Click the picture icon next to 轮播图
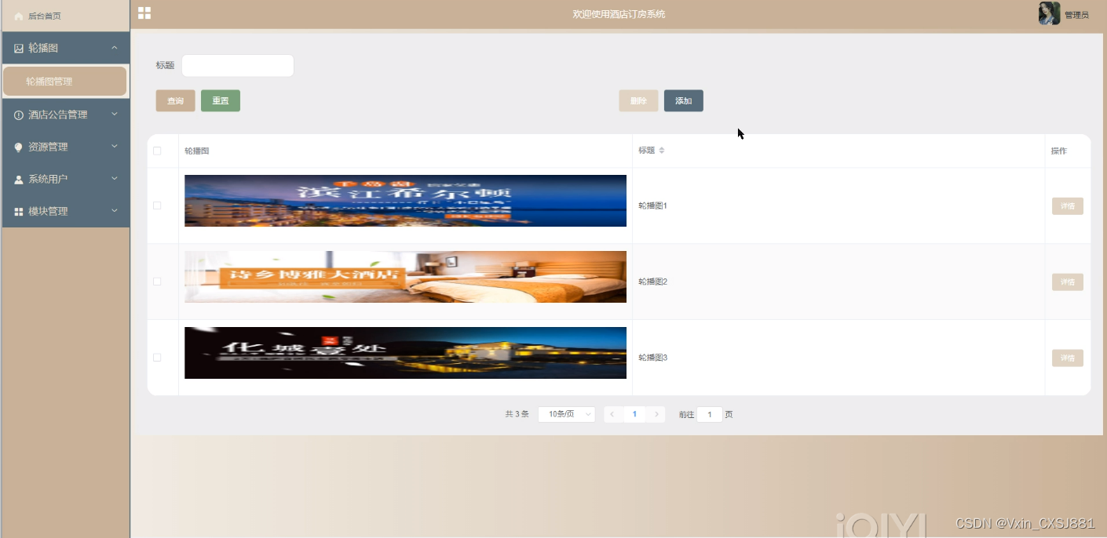1107x538 pixels. tap(19, 49)
